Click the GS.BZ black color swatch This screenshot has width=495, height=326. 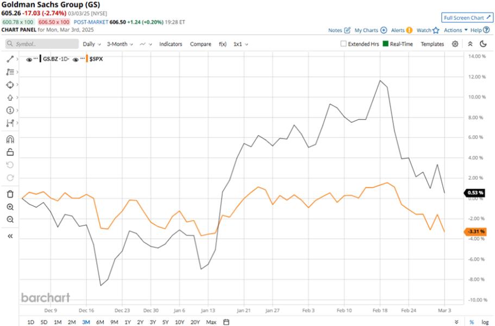pos(40,59)
